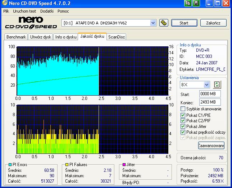Open the Plik menu
The width and height of the screenshot is (232, 188).
pyautogui.click(x=6, y=11)
